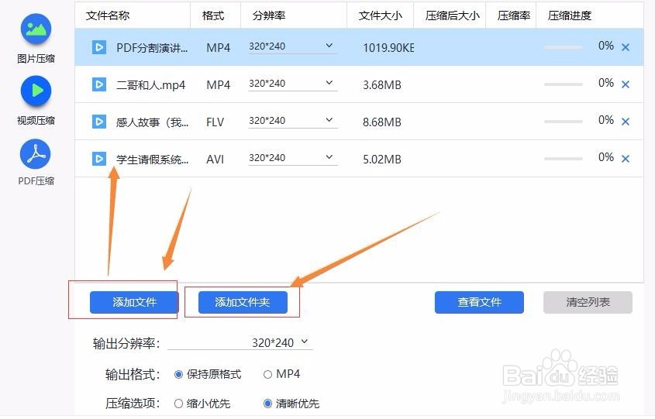Expand resolution dropdown for PDF分割演讲 row
Image resolution: width=655 pixels, height=419 pixels.
click(329, 46)
